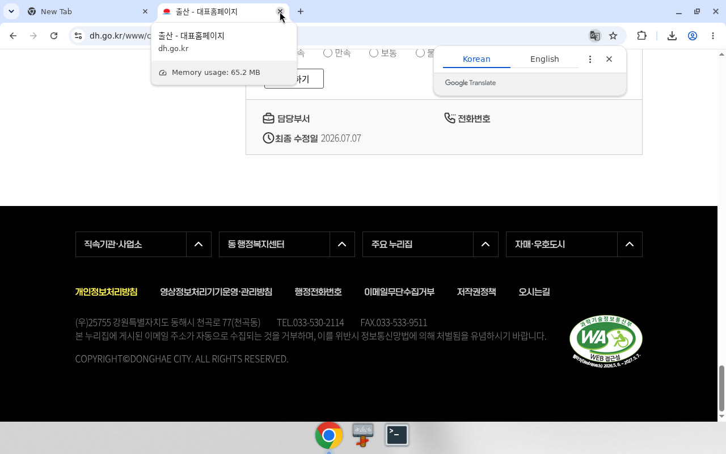Select the Korean translate tab
The width and height of the screenshot is (726, 454).
click(476, 59)
